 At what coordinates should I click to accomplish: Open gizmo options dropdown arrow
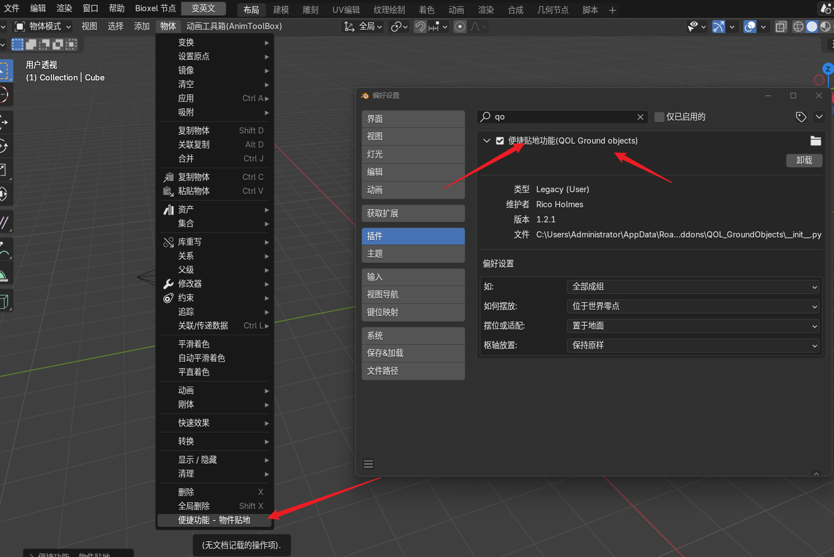point(732,26)
